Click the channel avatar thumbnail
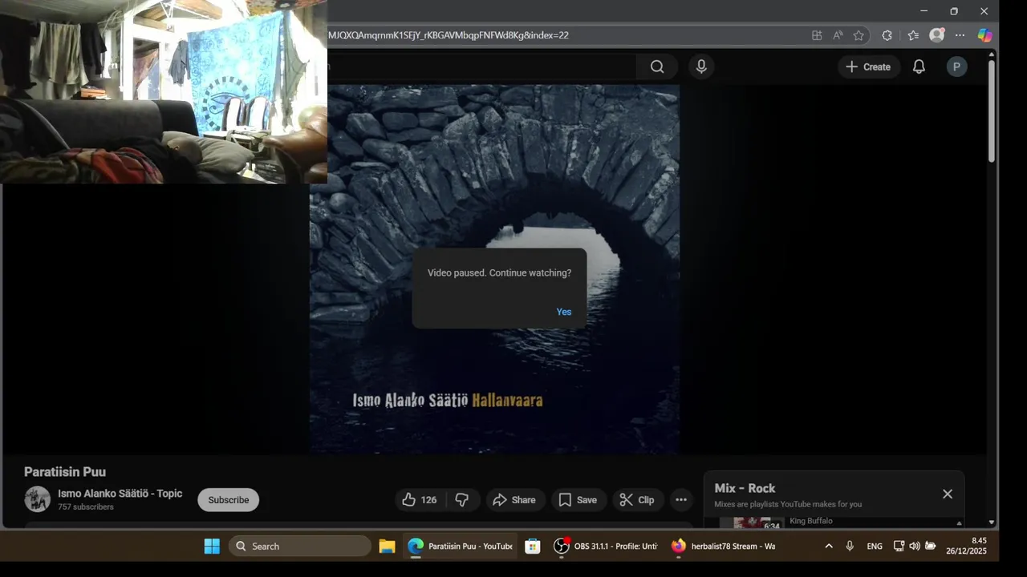This screenshot has height=577, width=1027. (37, 499)
